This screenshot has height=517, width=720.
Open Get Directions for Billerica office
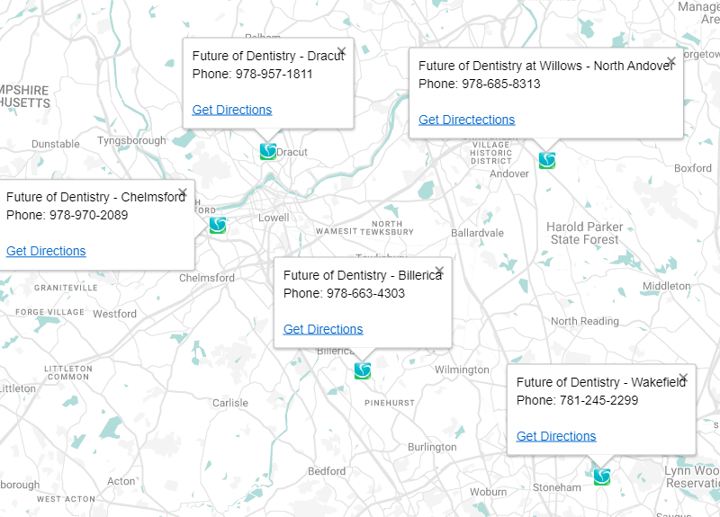[323, 329]
